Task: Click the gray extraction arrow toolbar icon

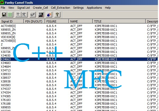Action: click(33, 15)
